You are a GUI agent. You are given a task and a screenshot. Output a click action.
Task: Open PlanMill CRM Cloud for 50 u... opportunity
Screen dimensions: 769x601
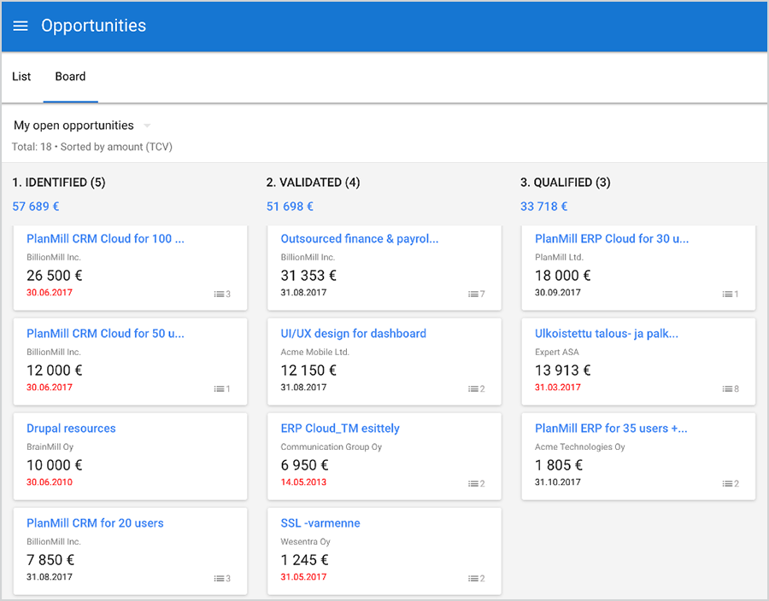click(x=105, y=334)
